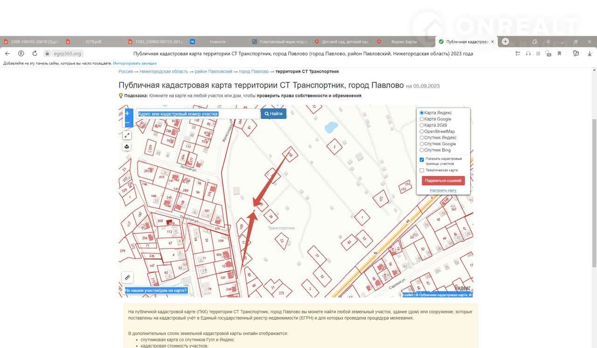597x348 pixels.
Task: Reload the page in browser toolbar
Action: pos(35,54)
